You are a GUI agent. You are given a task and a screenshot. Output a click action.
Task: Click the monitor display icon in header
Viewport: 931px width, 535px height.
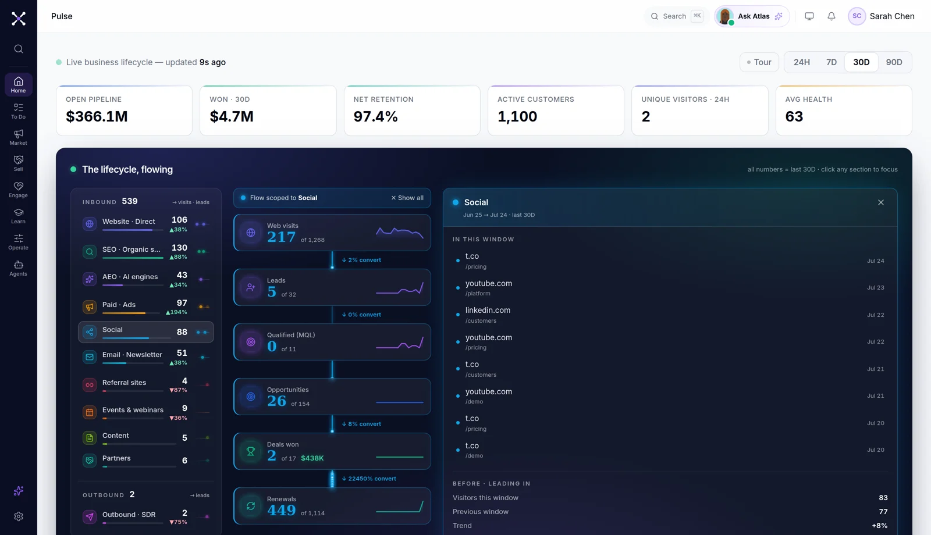coord(809,16)
